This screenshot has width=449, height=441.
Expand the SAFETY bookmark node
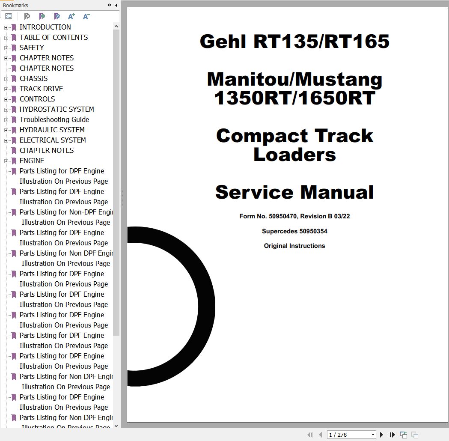(x=6, y=48)
